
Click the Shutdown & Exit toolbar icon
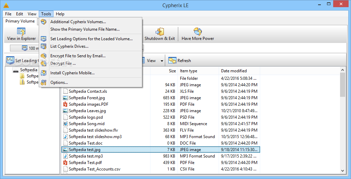pos(160,32)
